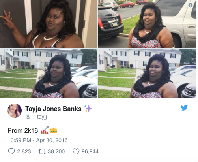
Task: View the 38,200 retweets count
Action: pyautogui.click(x=56, y=151)
